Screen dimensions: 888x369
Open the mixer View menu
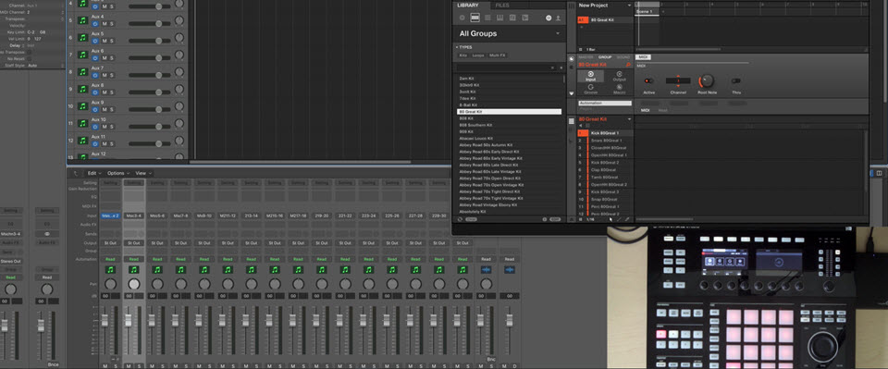pyautogui.click(x=142, y=173)
